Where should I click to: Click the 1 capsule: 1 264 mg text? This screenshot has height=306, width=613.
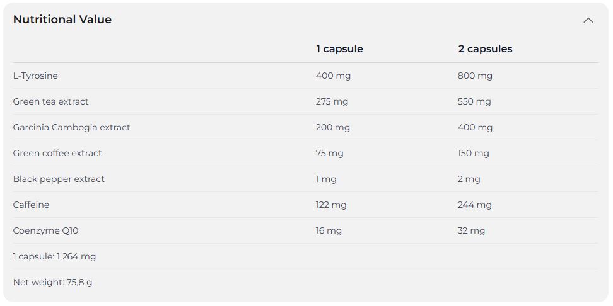tap(54, 256)
